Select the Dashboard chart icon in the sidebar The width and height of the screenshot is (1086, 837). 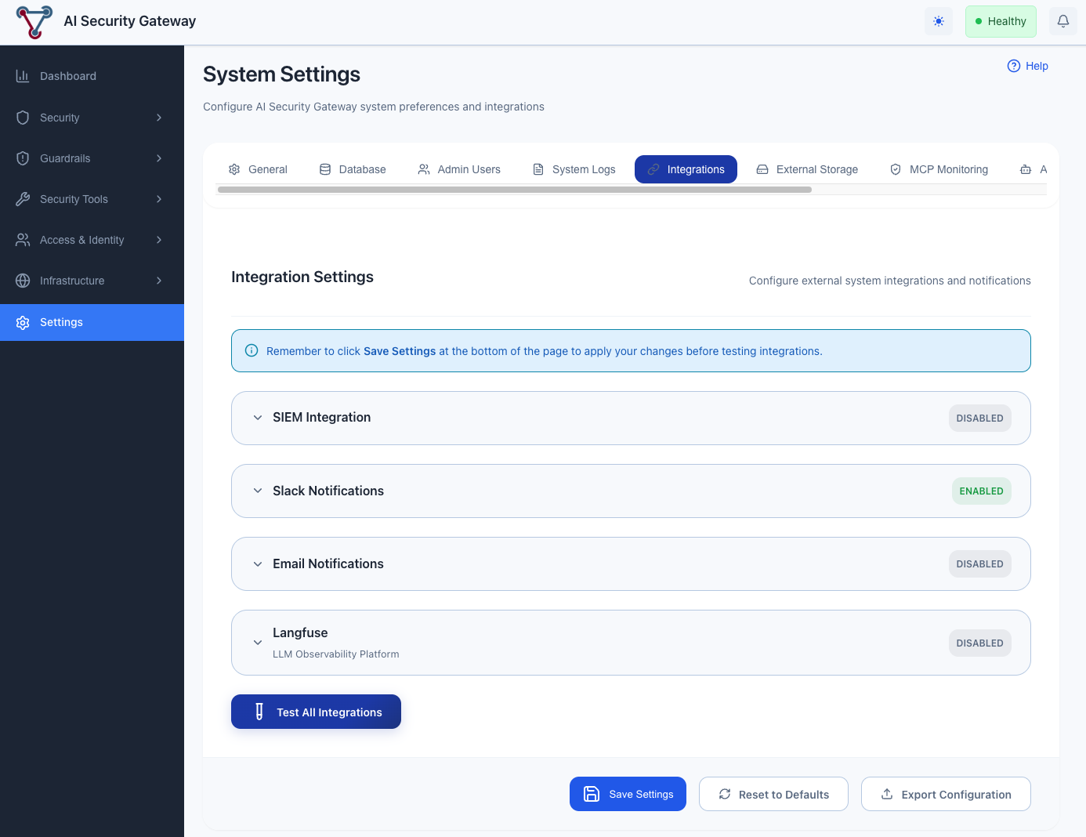click(24, 75)
